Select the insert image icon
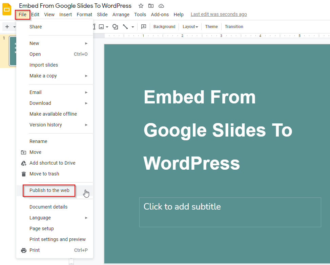This screenshot has width=330, height=265. (101, 27)
